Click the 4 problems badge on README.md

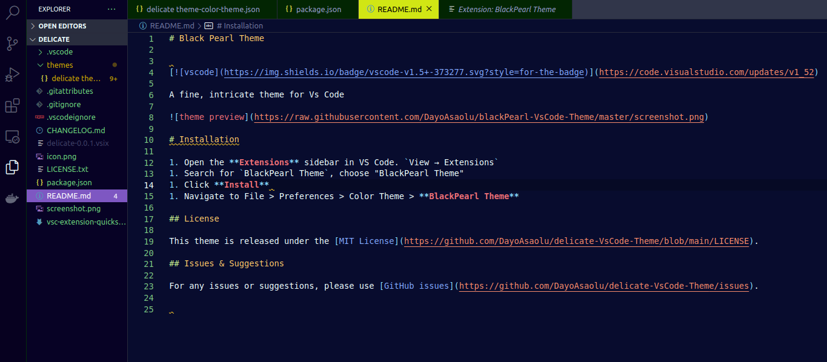coord(115,196)
